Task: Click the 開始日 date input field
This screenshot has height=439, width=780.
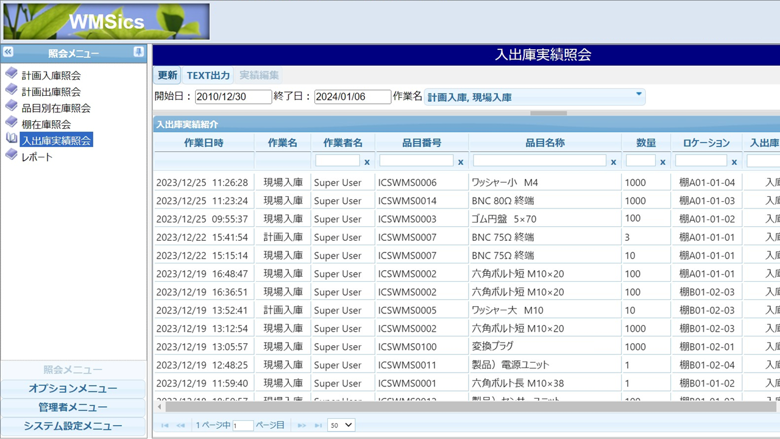Action: (233, 97)
